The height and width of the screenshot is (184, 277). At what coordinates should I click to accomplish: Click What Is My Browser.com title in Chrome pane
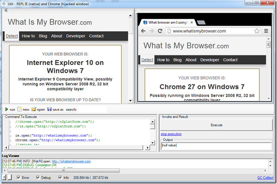[x=186, y=46]
